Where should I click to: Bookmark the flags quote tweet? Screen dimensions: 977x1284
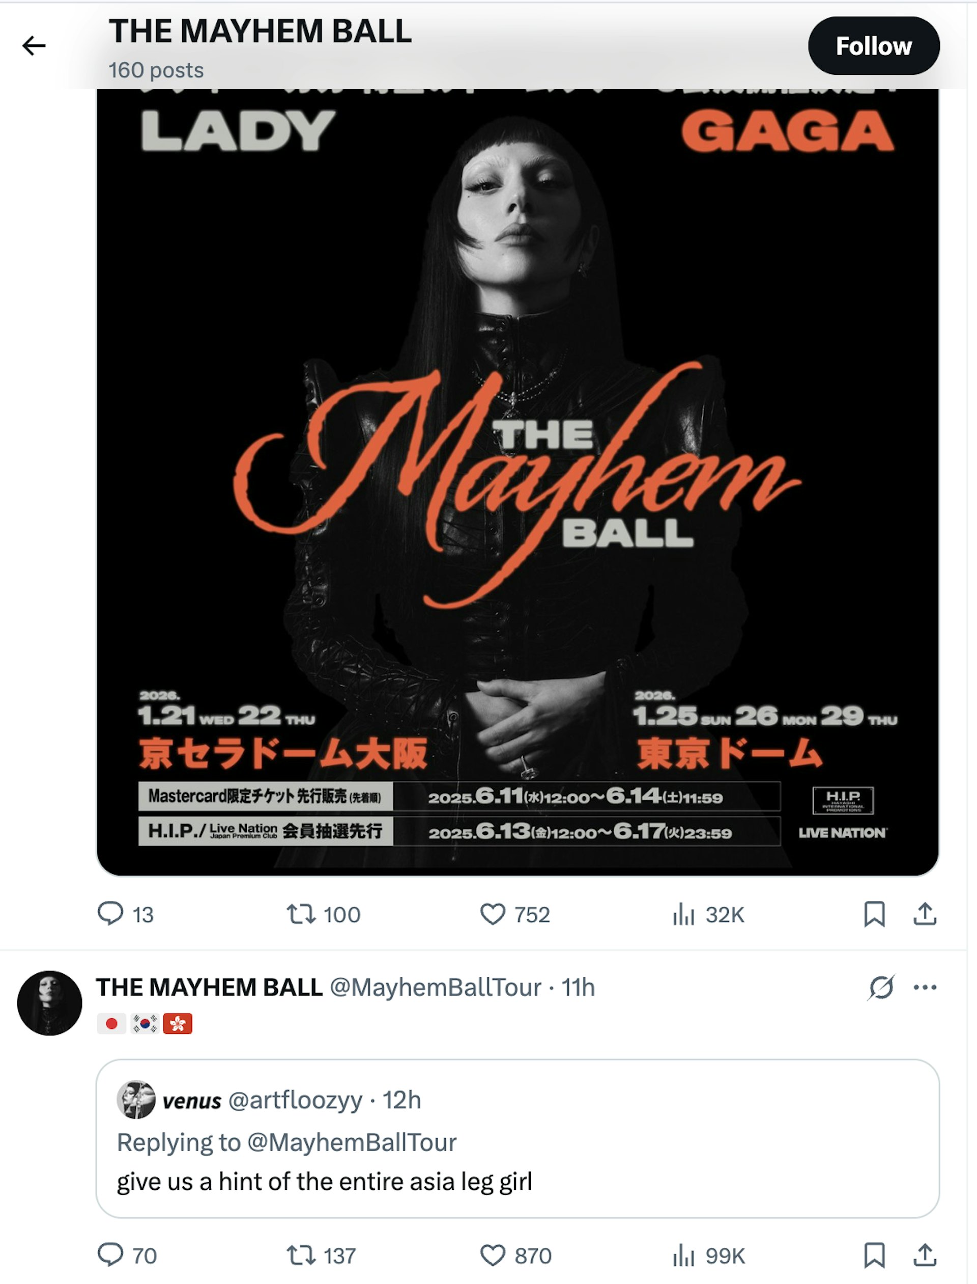[x=874, y=1255]
